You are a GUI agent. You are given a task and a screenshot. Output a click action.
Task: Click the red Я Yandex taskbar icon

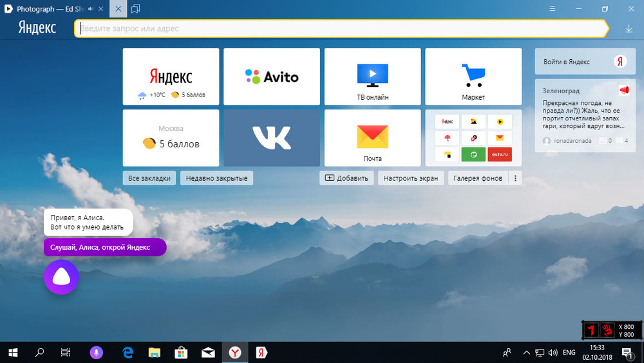click(x=261, y=352)
